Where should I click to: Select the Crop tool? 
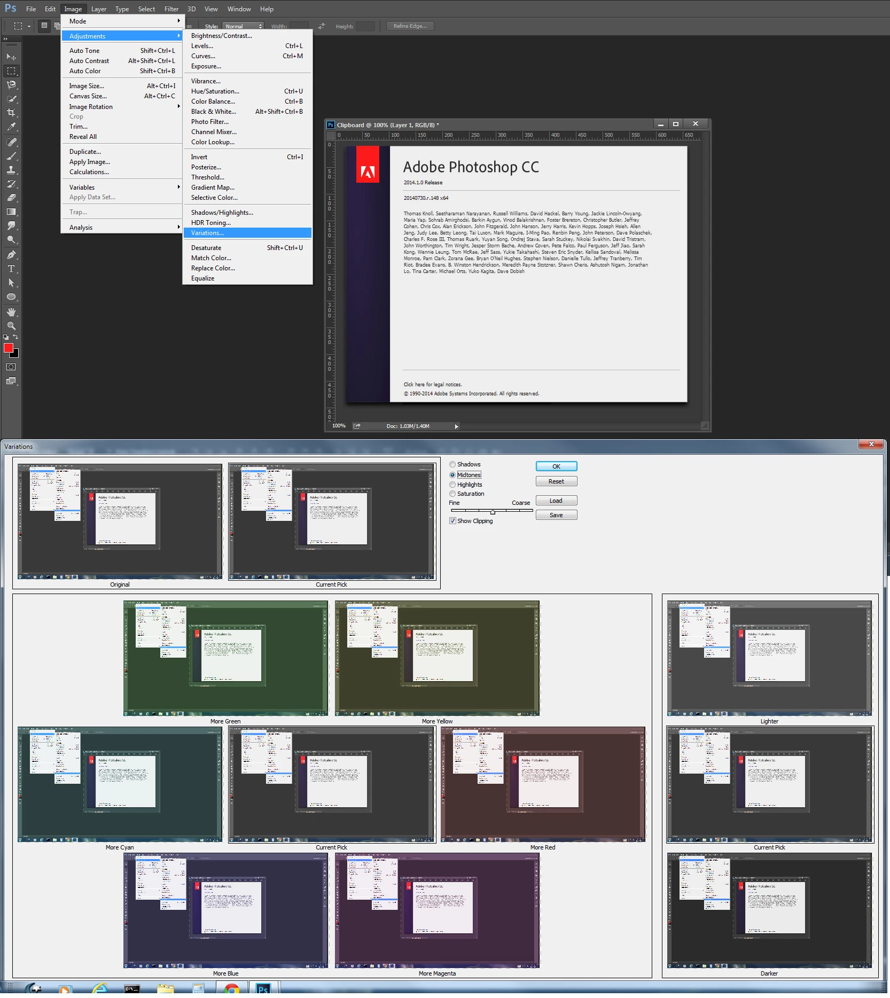point(11,113)
